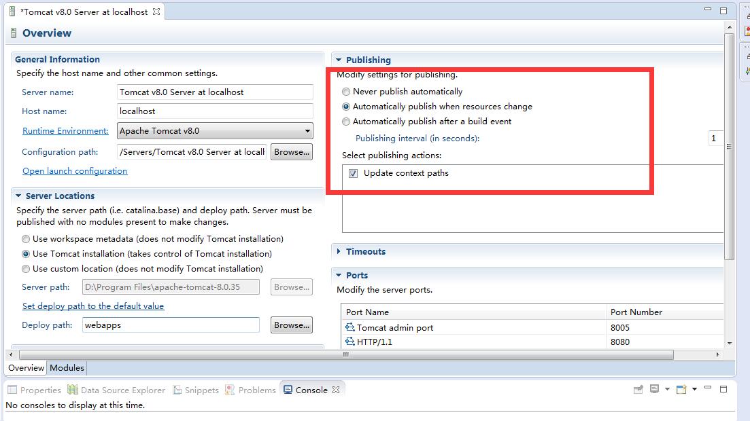Click the Display Selected Console monitor icon

pyautogui.click(x=654, y=389)
